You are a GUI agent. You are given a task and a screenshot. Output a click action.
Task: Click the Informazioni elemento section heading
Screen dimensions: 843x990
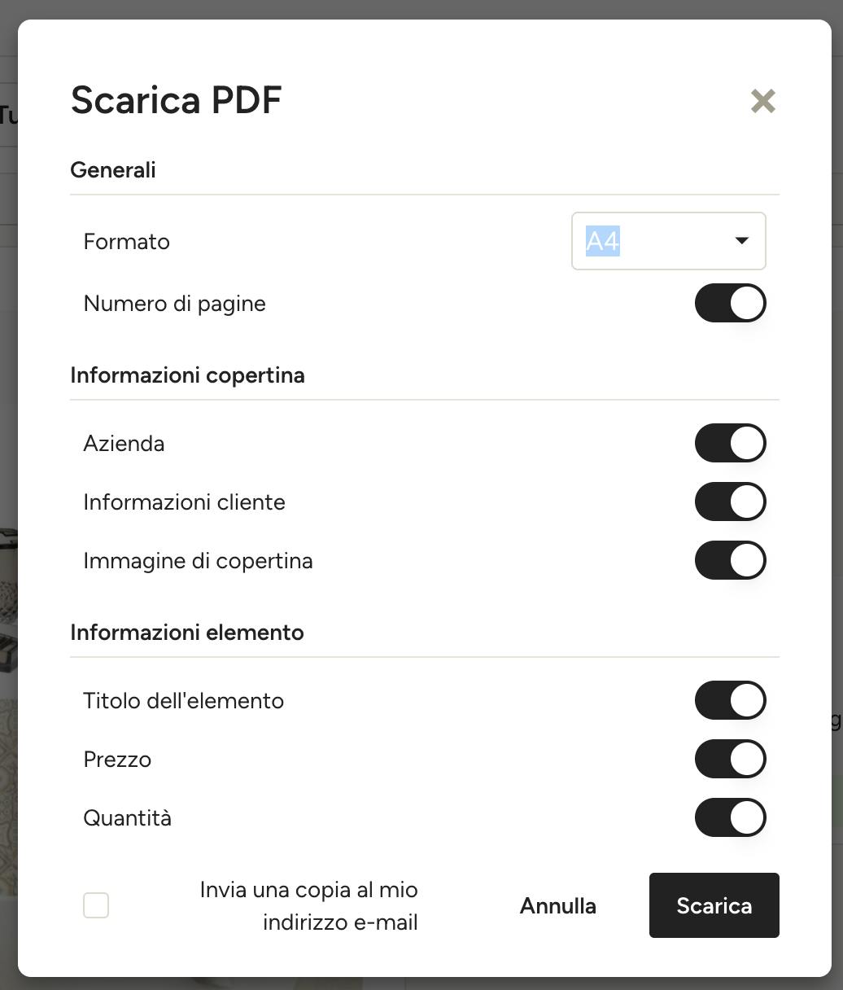[x=187, y=633]
